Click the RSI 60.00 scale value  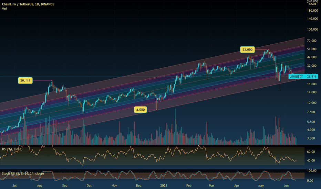[311, 152]
